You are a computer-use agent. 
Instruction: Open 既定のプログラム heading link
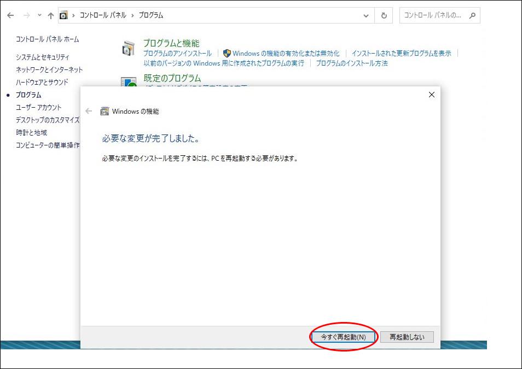172,78
